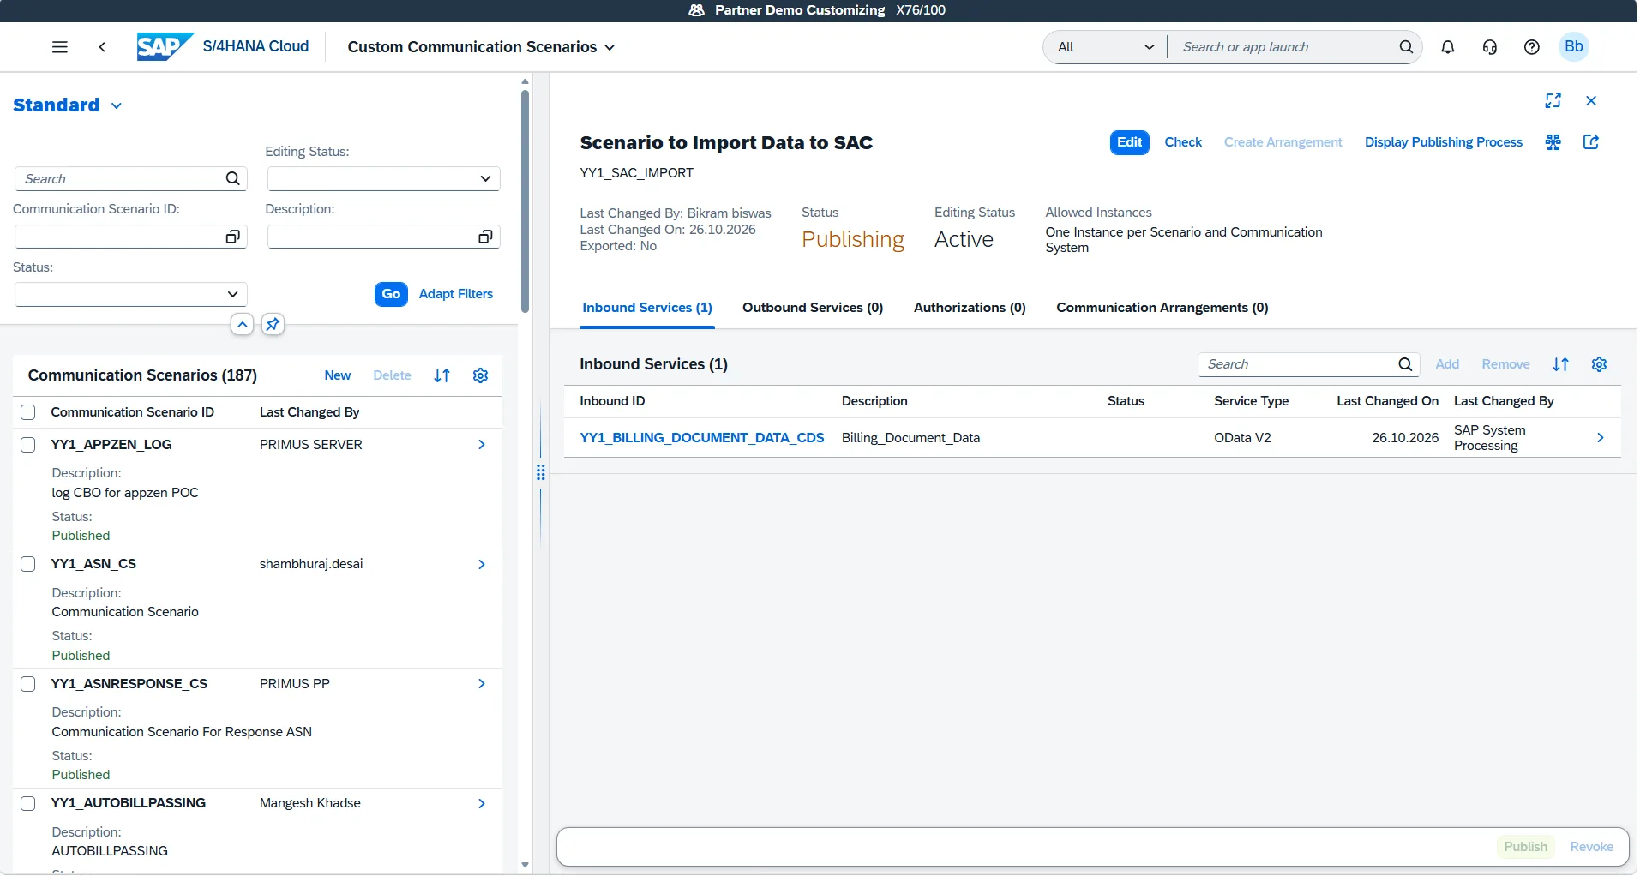1640x876 pixels.
Task: Open the main navigation hamburger menu
Action: coord(60,47)
